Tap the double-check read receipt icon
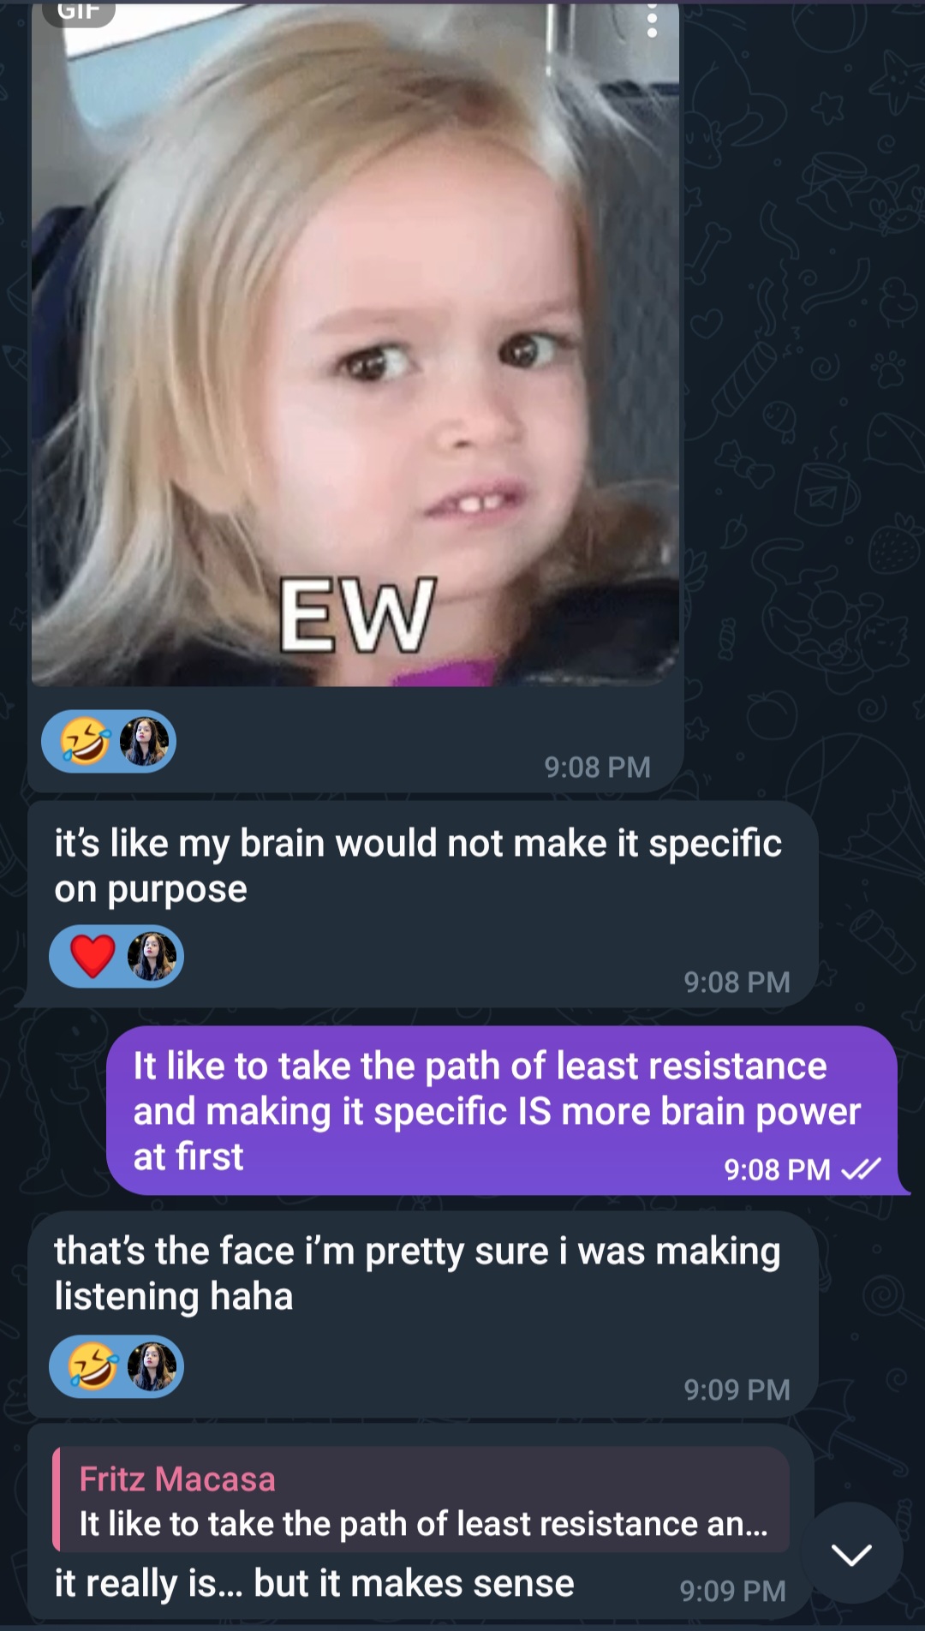 (861, 1168)
